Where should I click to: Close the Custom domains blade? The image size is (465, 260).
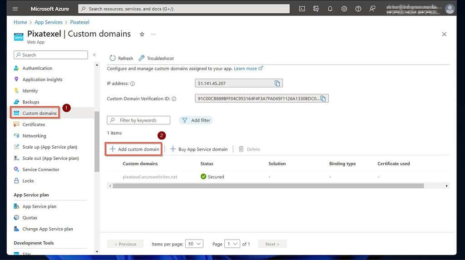coord(444,34)
